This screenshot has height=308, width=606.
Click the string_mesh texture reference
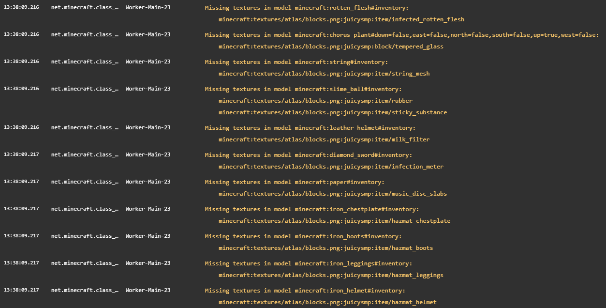pos(325,74)
